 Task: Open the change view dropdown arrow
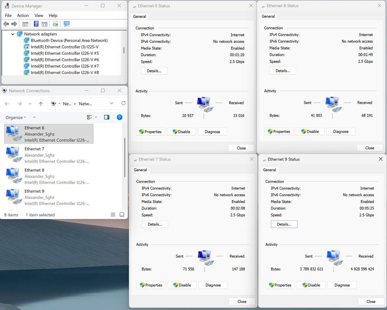(96, 117)
